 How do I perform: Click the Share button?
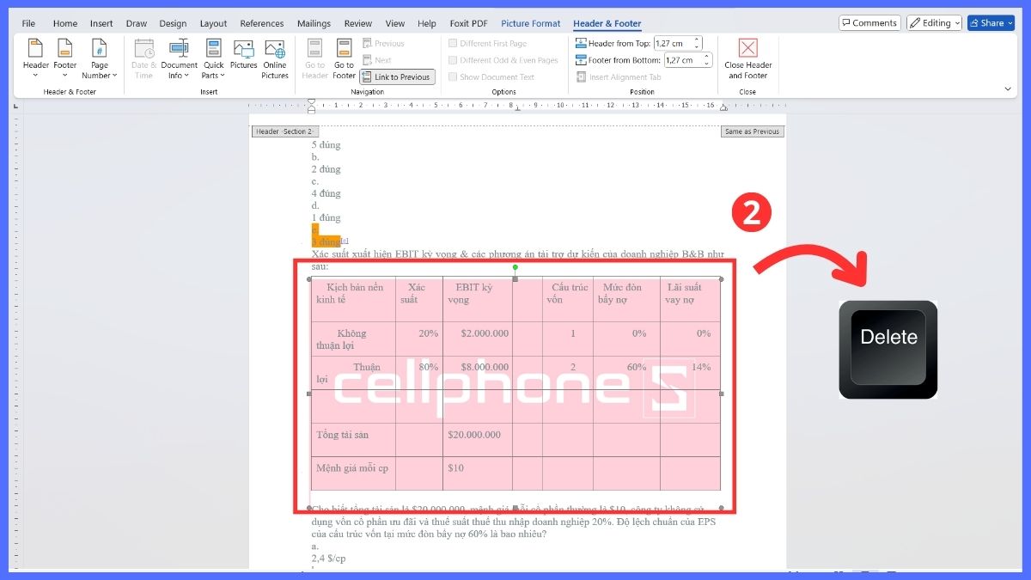click(x=991, y=22)
